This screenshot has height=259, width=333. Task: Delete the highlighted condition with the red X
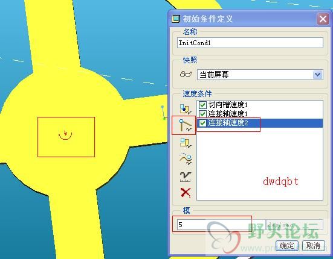point(186,193)
